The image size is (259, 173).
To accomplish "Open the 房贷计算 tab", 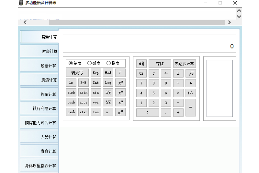I will [39, 80].
